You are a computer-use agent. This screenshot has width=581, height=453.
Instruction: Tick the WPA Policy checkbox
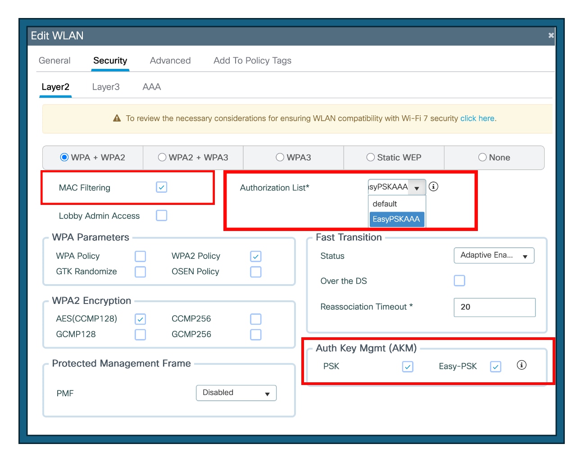pyautogui.click(x=141, y=256)
